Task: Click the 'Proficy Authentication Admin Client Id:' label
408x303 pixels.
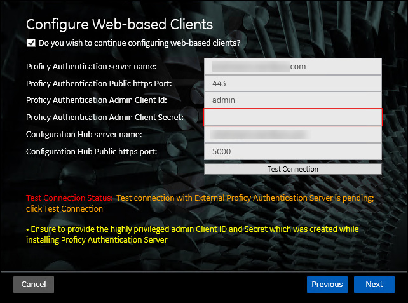Action: (x=96, y=100)
